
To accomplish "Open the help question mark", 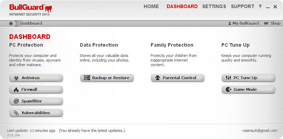I will click(260, 6).
